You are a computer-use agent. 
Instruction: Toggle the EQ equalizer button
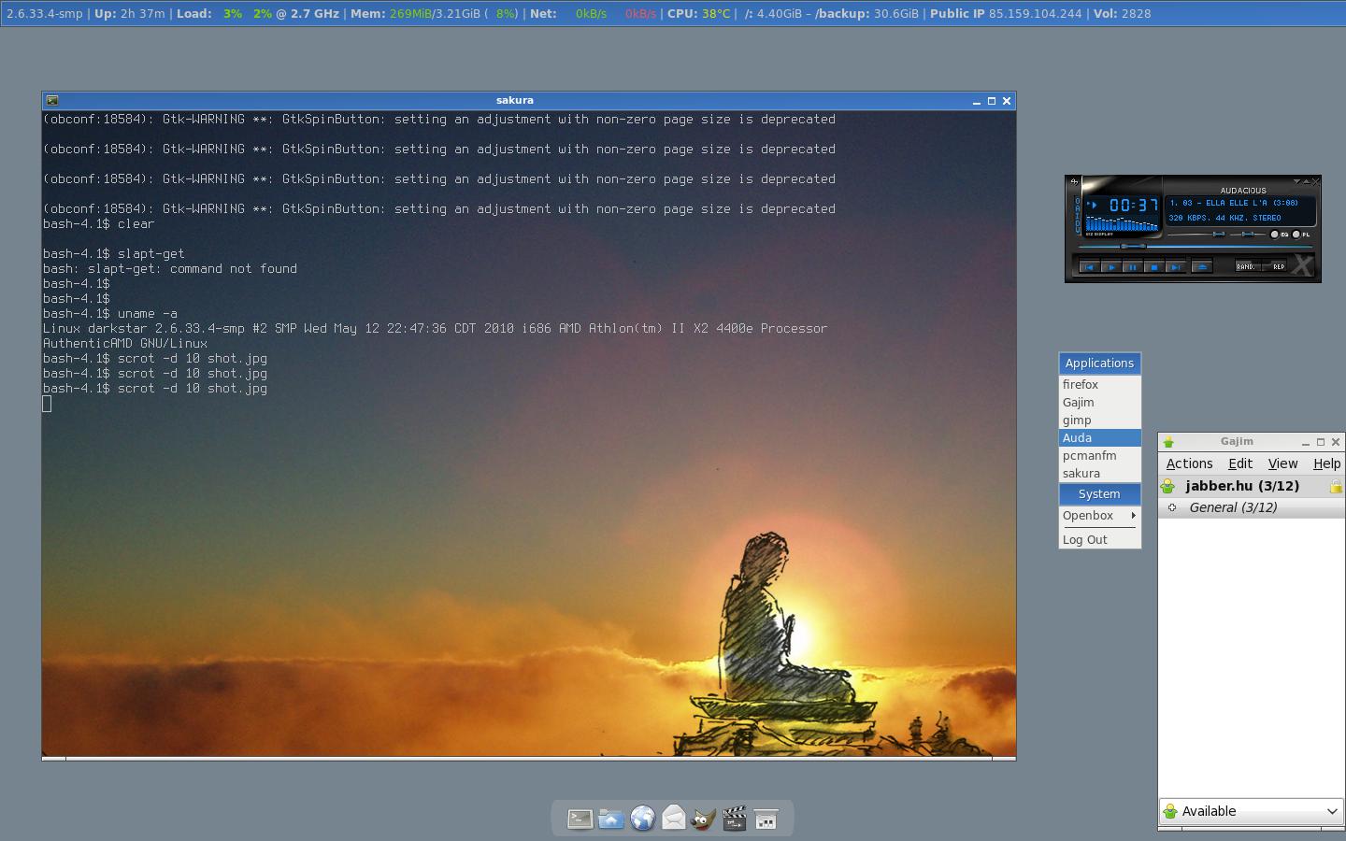click(x=1279, y=235)
